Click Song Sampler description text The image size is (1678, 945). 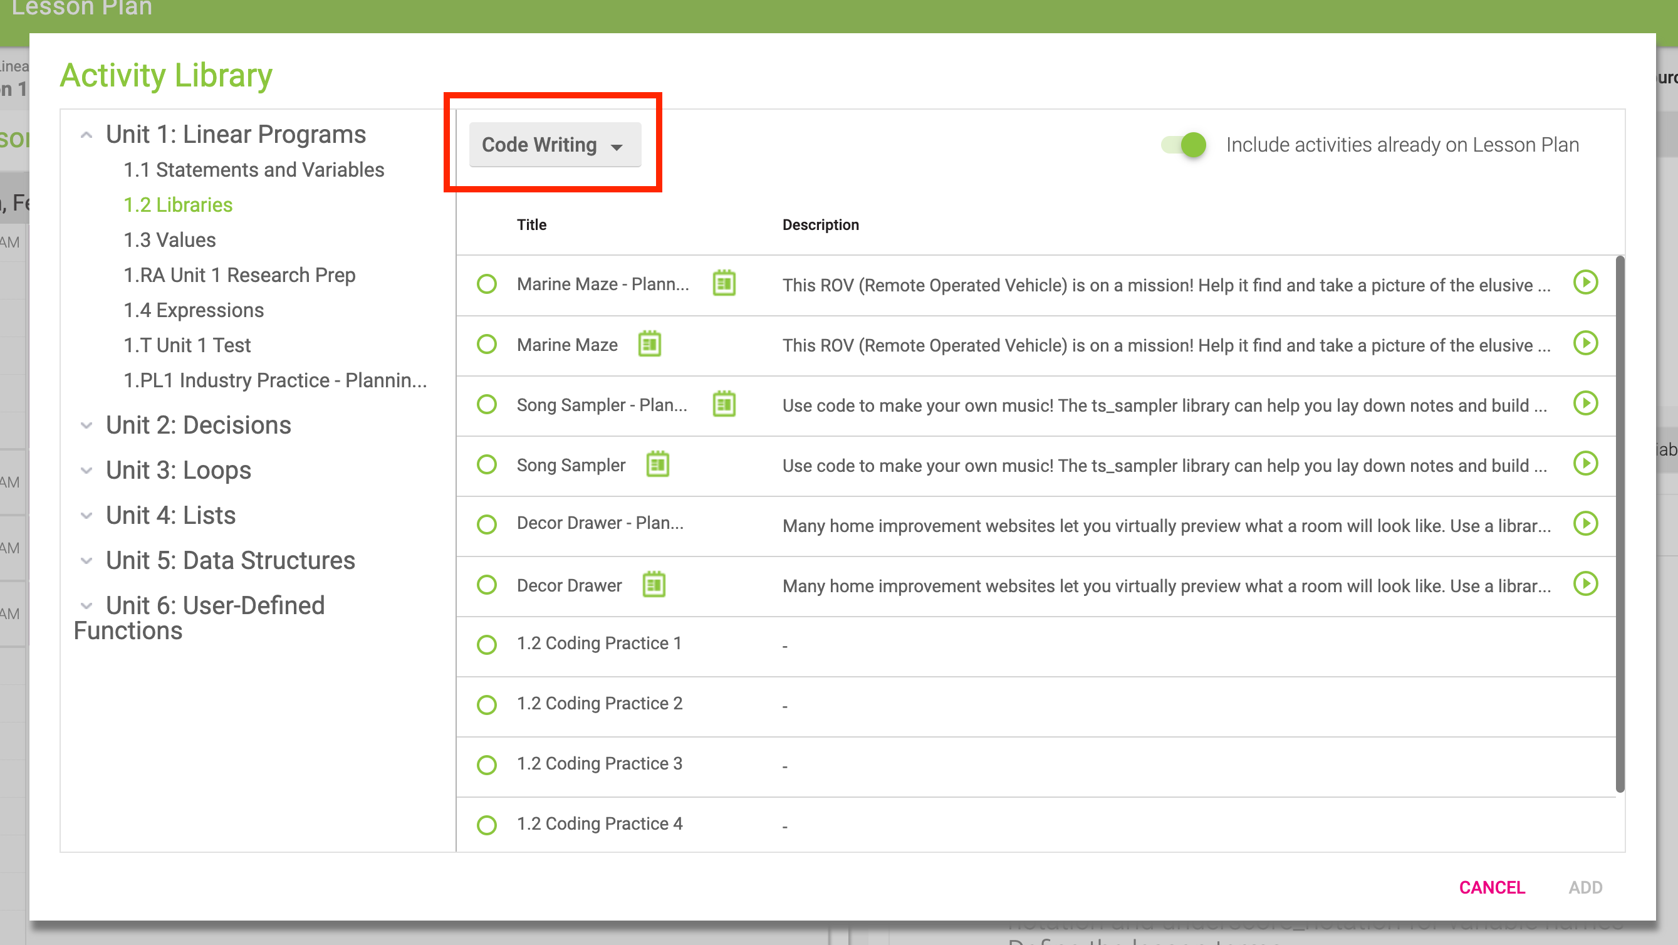coord(1164,466)
